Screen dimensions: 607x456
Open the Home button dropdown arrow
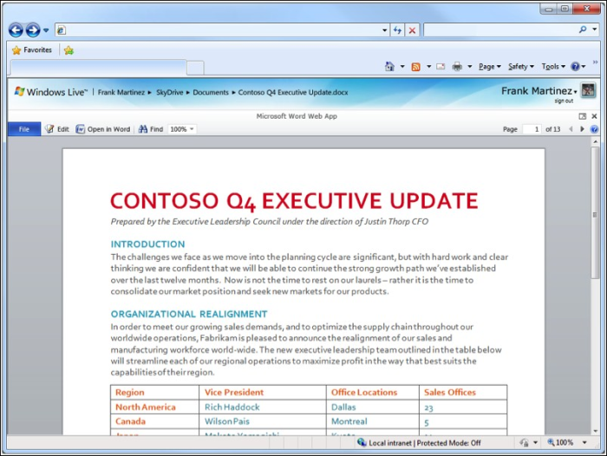402,67
